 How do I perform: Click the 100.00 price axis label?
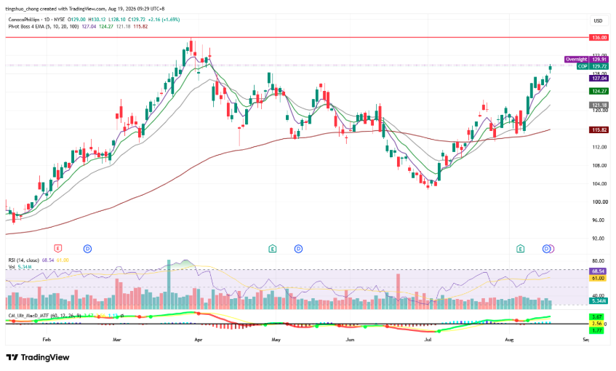click(x=599, y=202)
